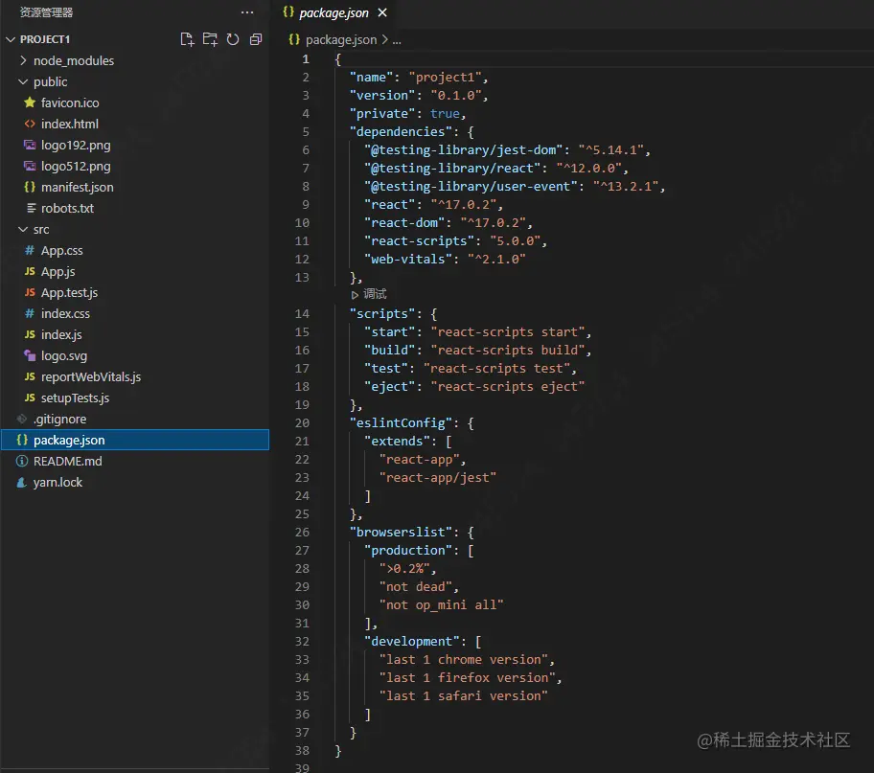Click the "eslintConfig" key in the editor
The image size is (874, 773).
coord(401,423)
